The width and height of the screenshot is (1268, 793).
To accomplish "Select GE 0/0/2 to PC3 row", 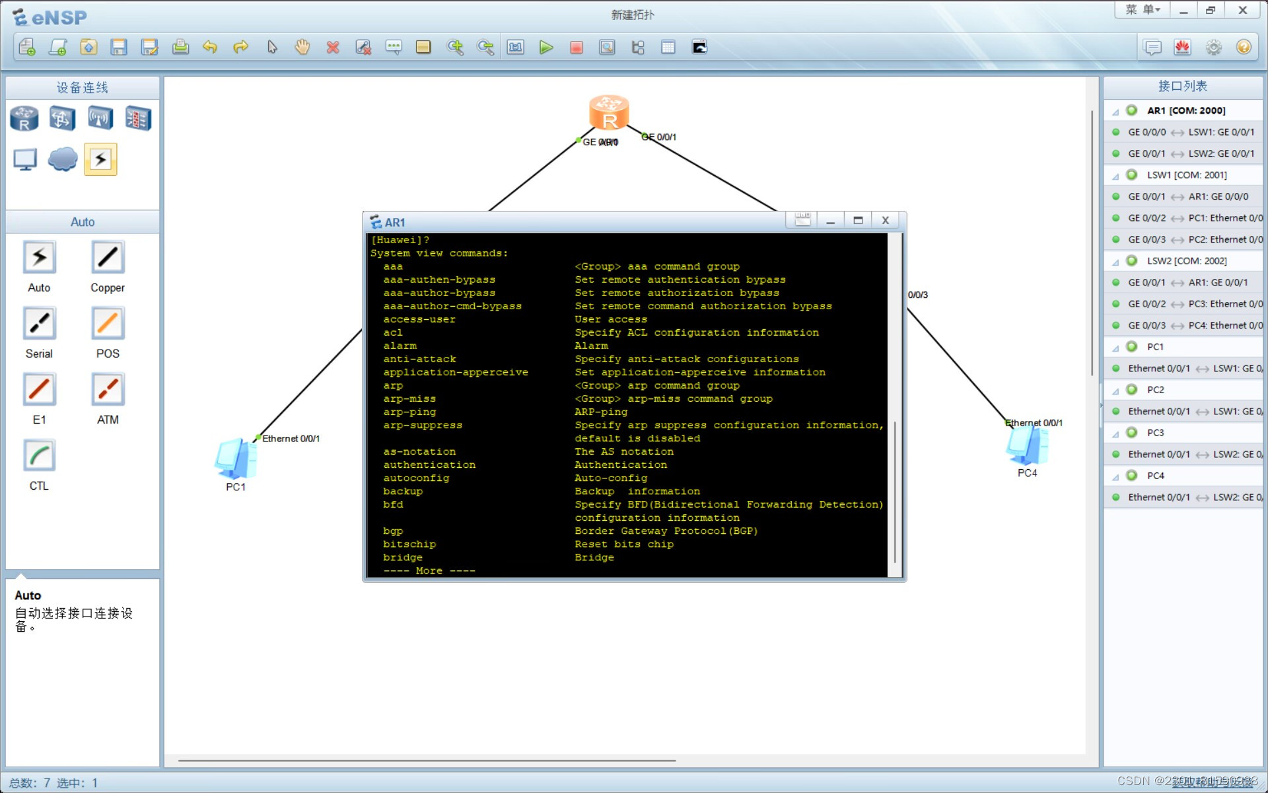I will 1183,304.
